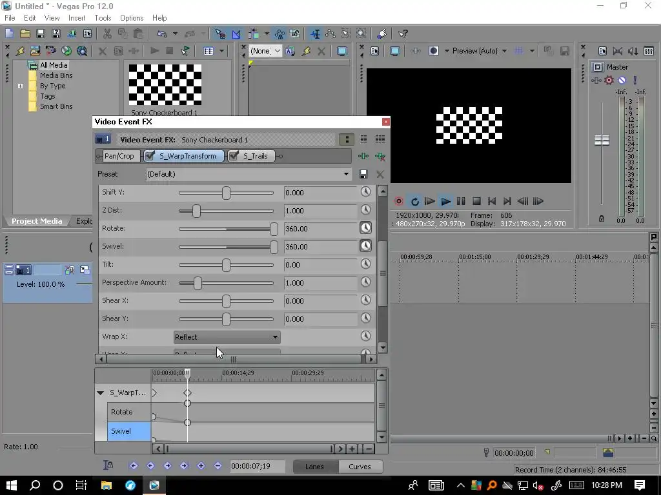Open File Explorer from the taskbar
The image size is (661, 495).
[x=107, y=485]
